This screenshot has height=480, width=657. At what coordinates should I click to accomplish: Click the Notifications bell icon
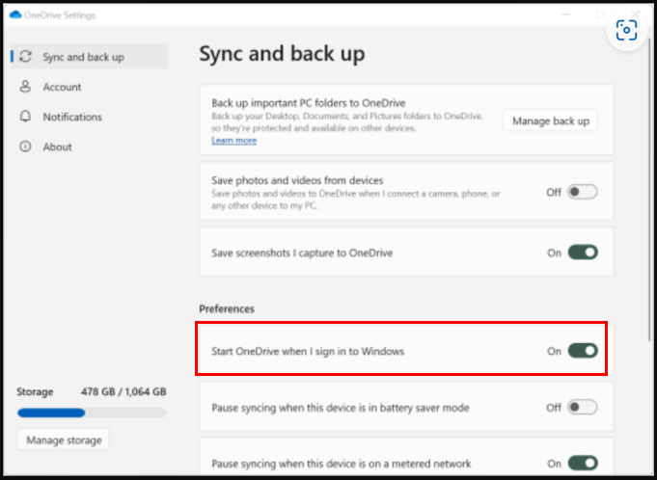[25, 117]
